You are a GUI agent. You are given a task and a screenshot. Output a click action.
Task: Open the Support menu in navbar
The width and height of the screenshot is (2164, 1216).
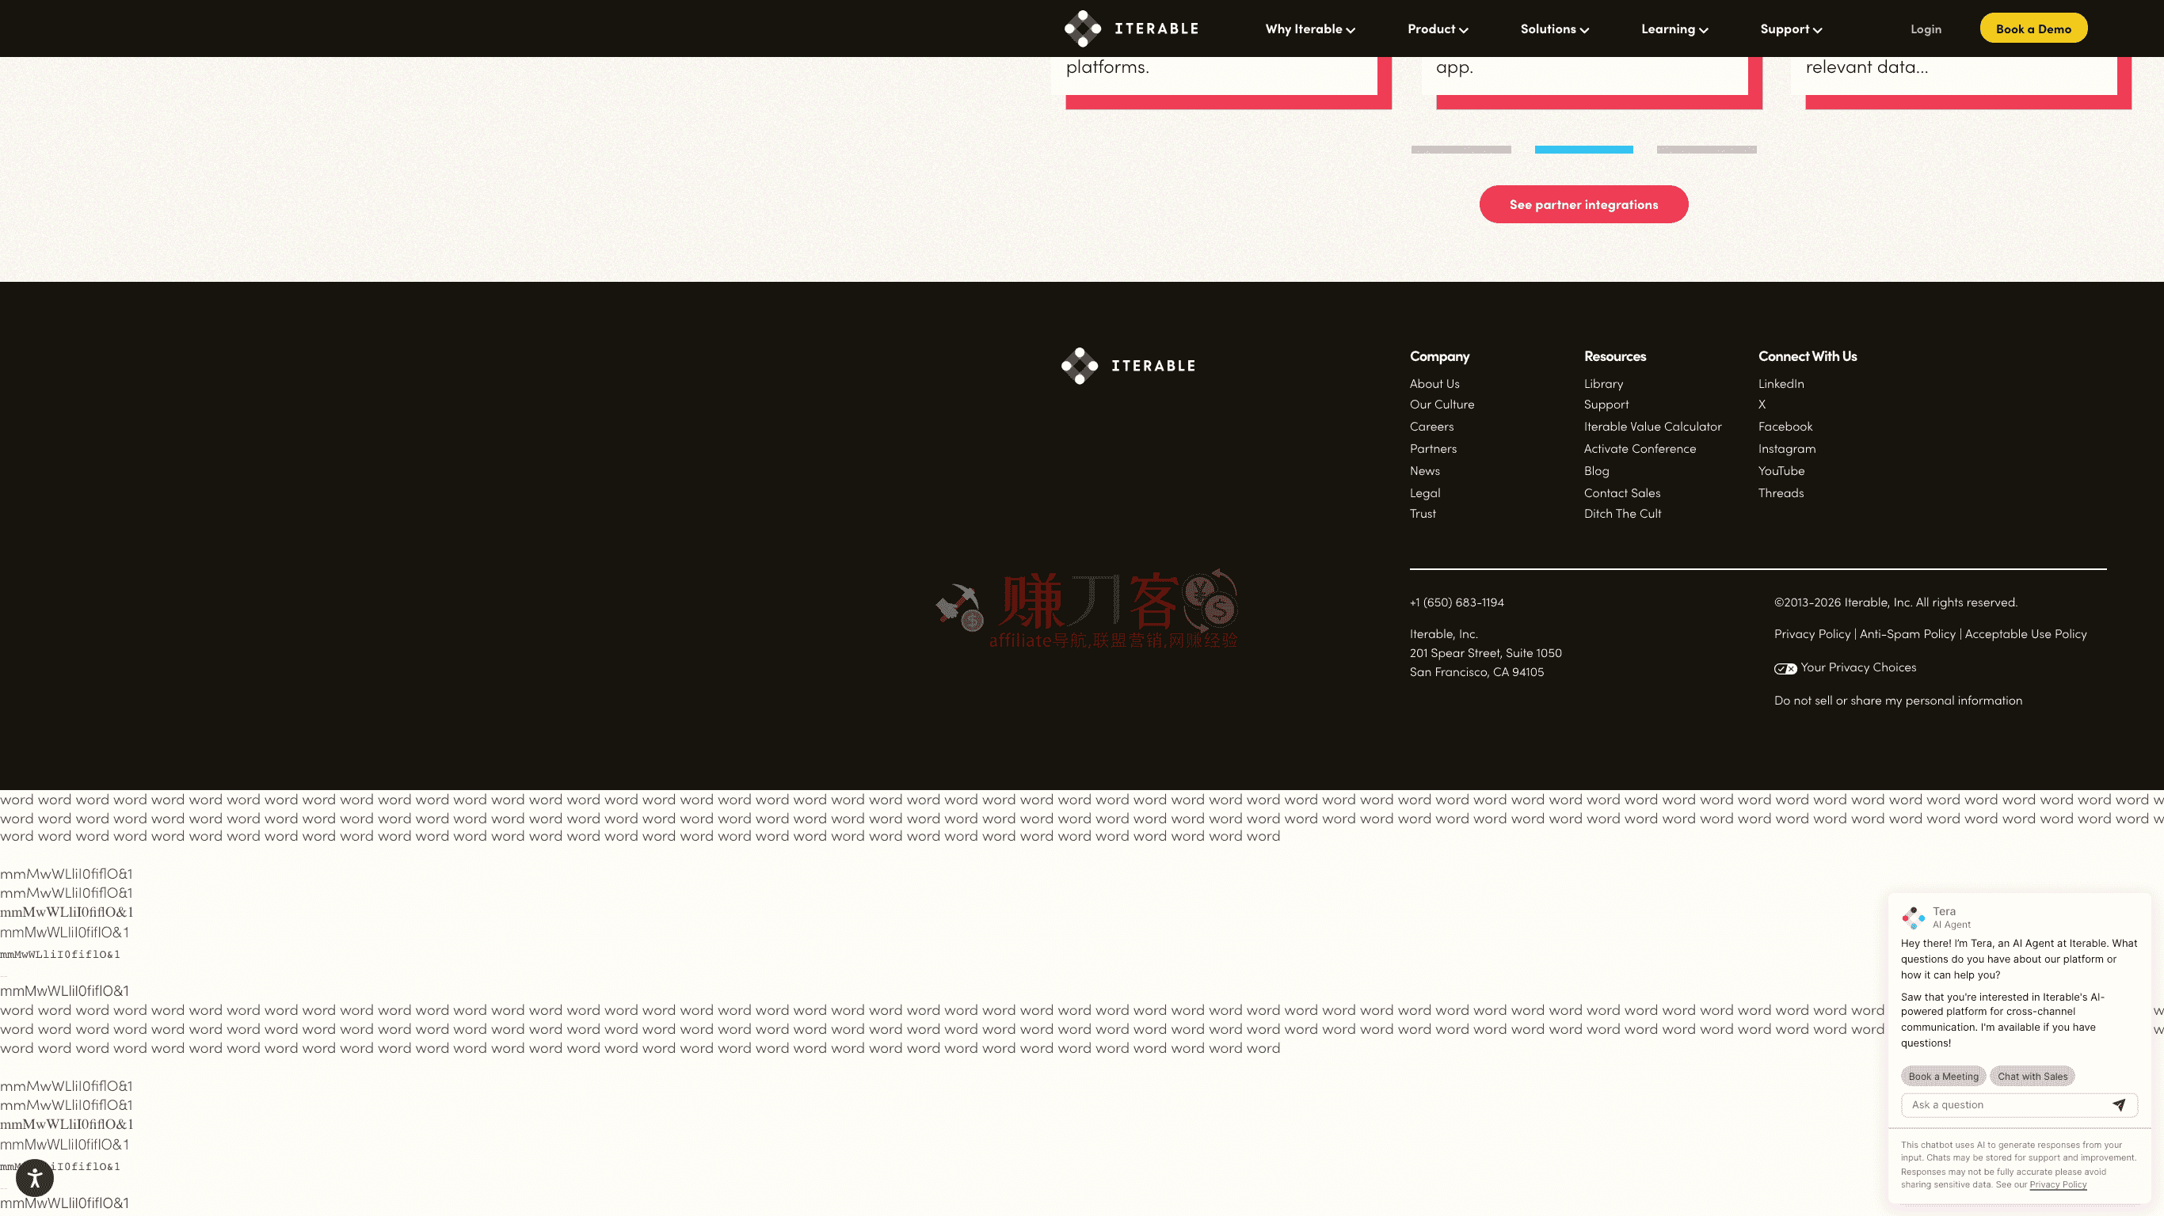(x=1790, y=29)
